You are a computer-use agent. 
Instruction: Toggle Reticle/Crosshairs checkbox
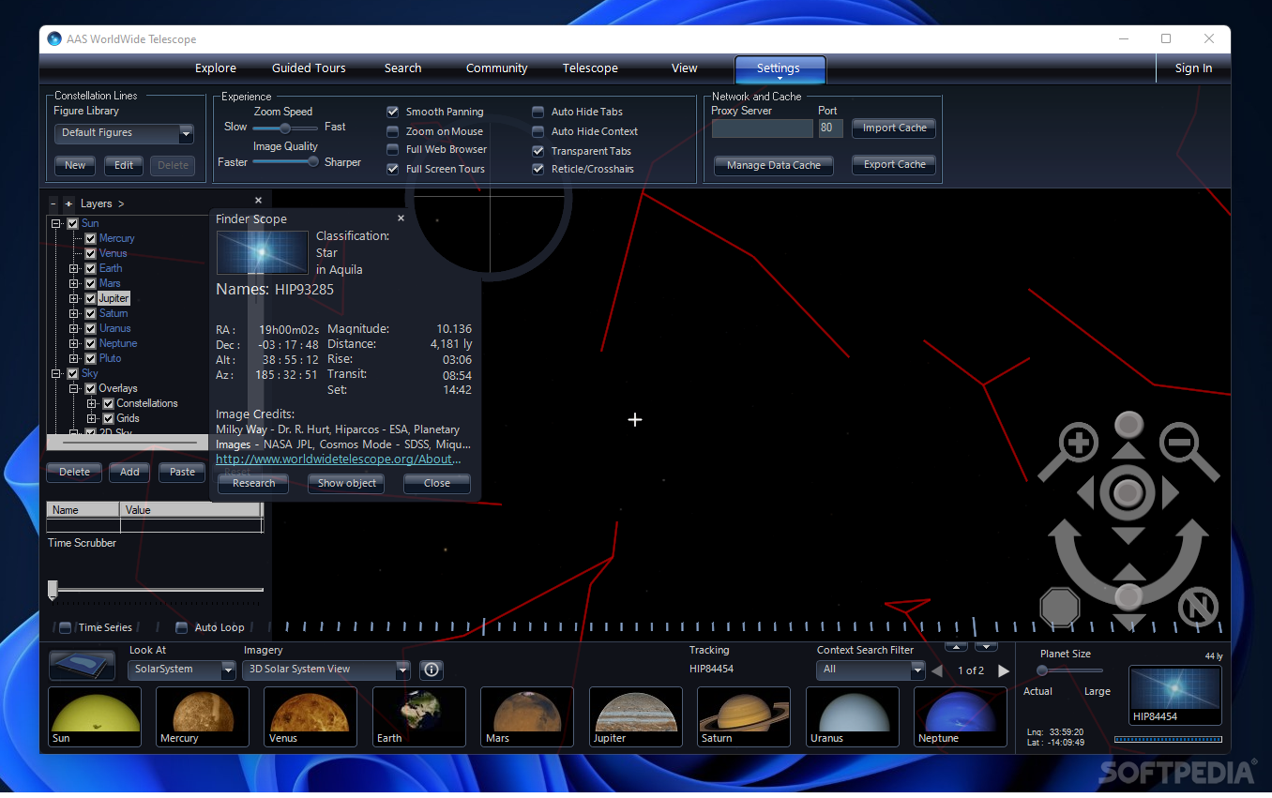pyautogui.click(x=538, y=169)
